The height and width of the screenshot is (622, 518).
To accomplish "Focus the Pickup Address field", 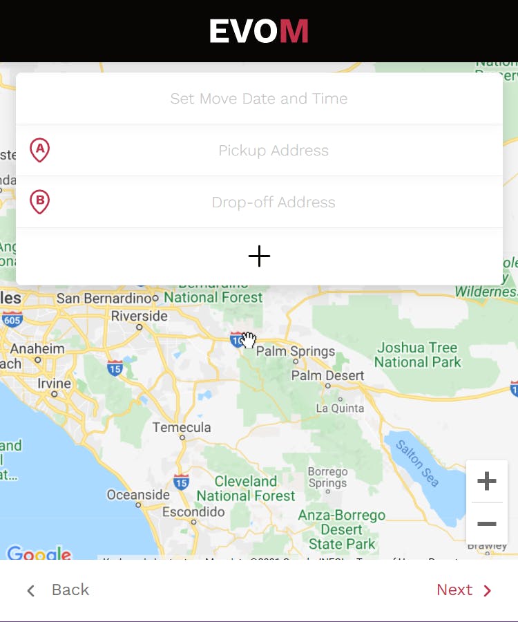I will [259, 151].
